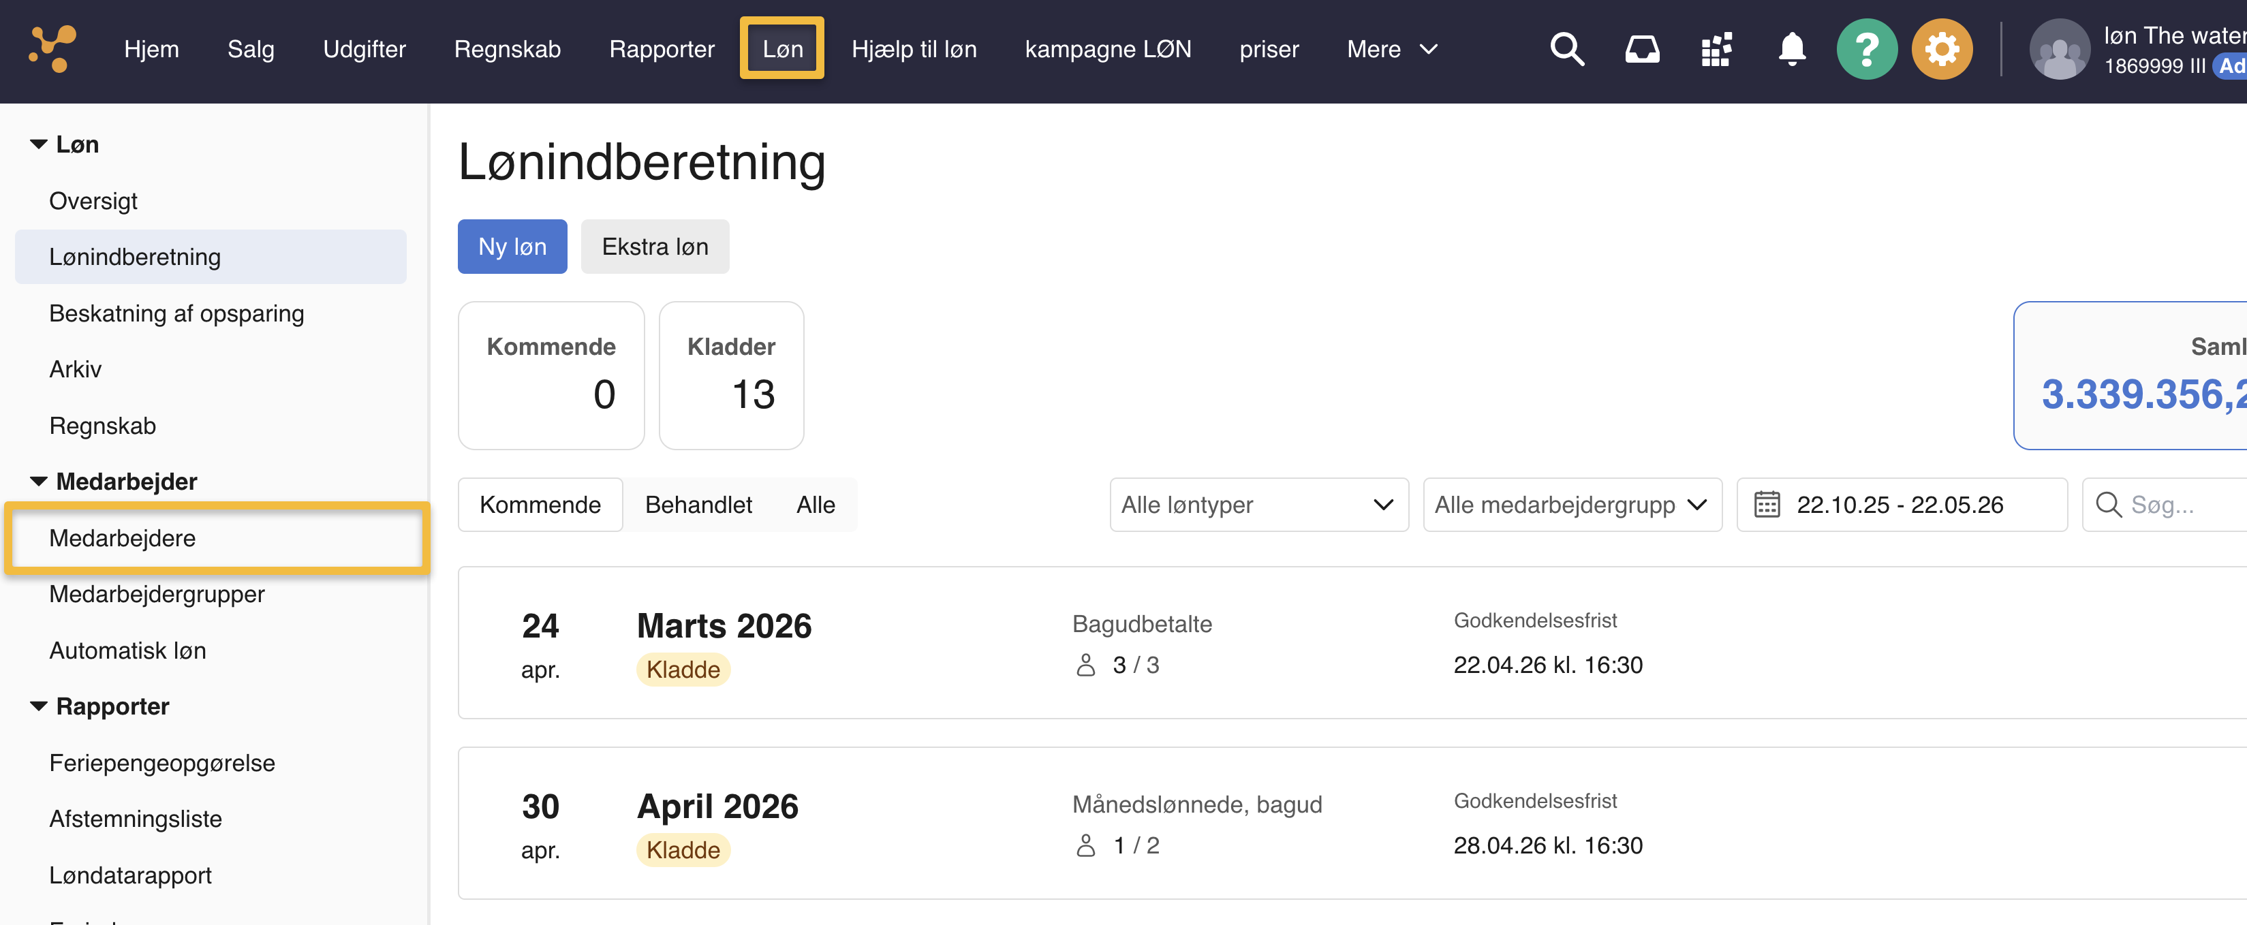Open global search in the top bar

click(1566, 49)
